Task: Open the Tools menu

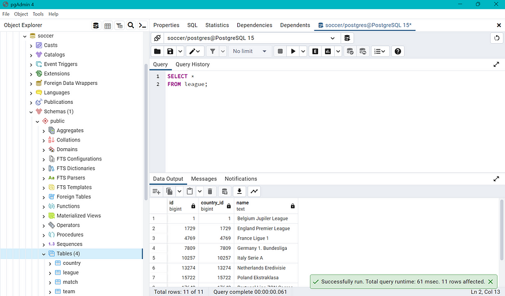Action: (38, 14)
